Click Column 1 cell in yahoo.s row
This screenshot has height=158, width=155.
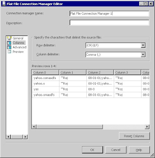pyautogui.click(x=73, y=83)
